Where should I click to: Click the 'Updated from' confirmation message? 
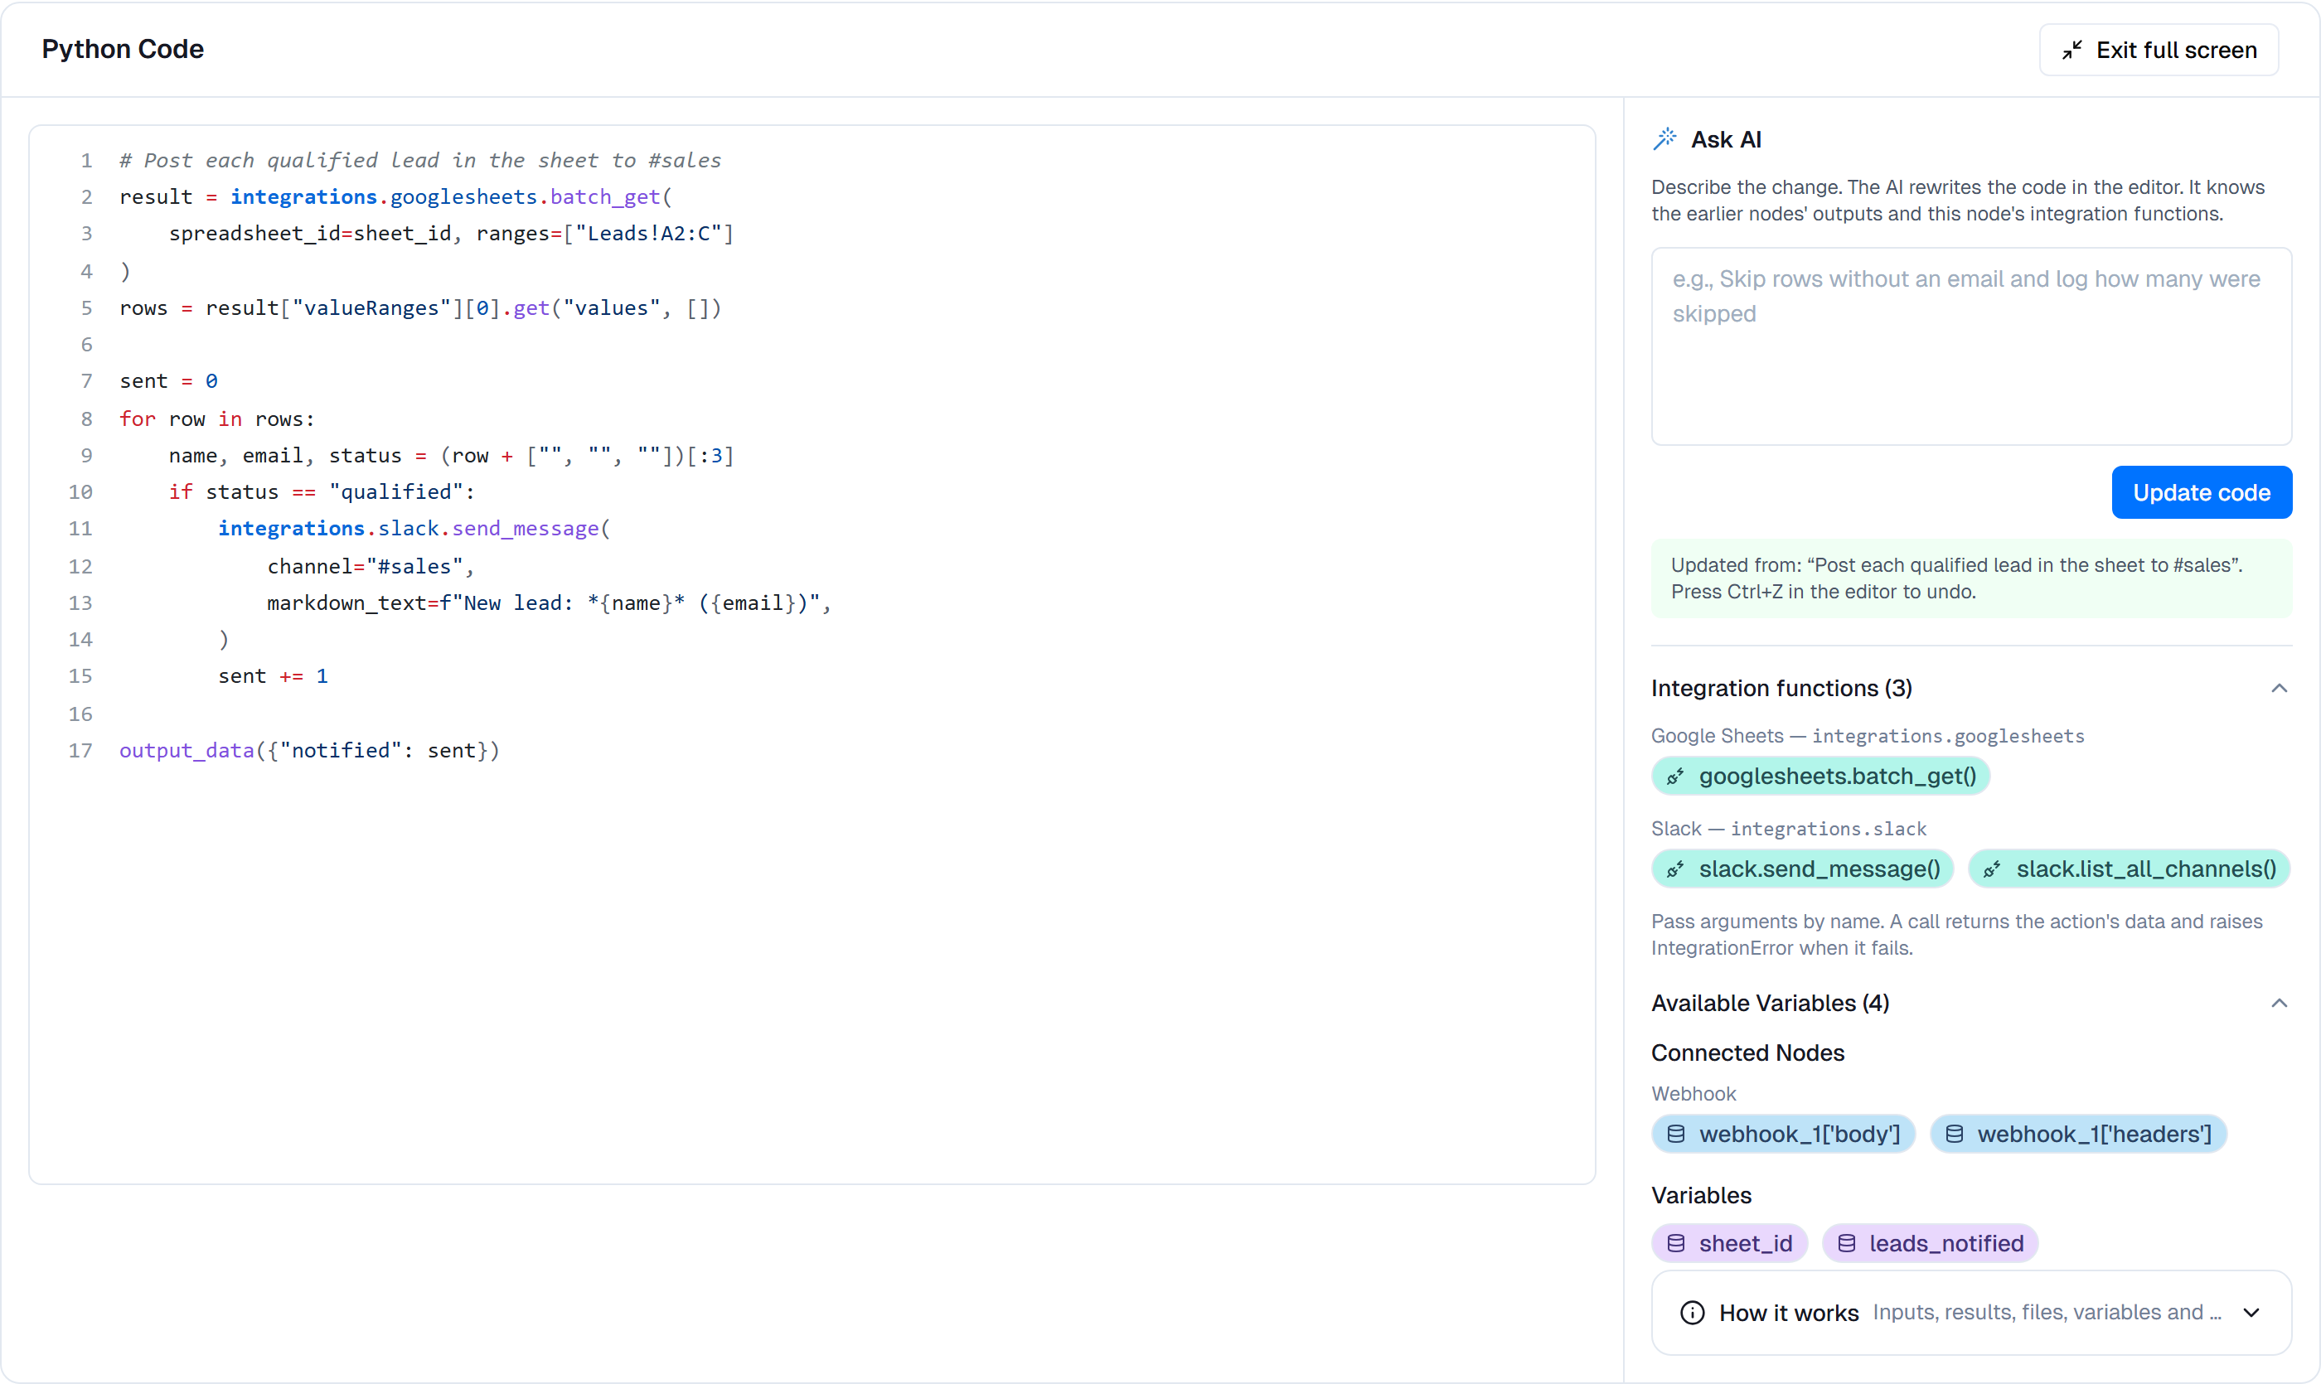[x=1970, y=578]
